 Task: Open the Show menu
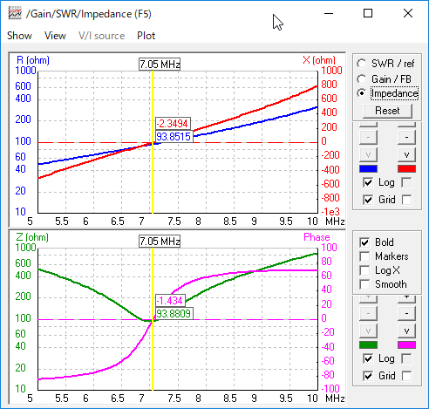19,36
